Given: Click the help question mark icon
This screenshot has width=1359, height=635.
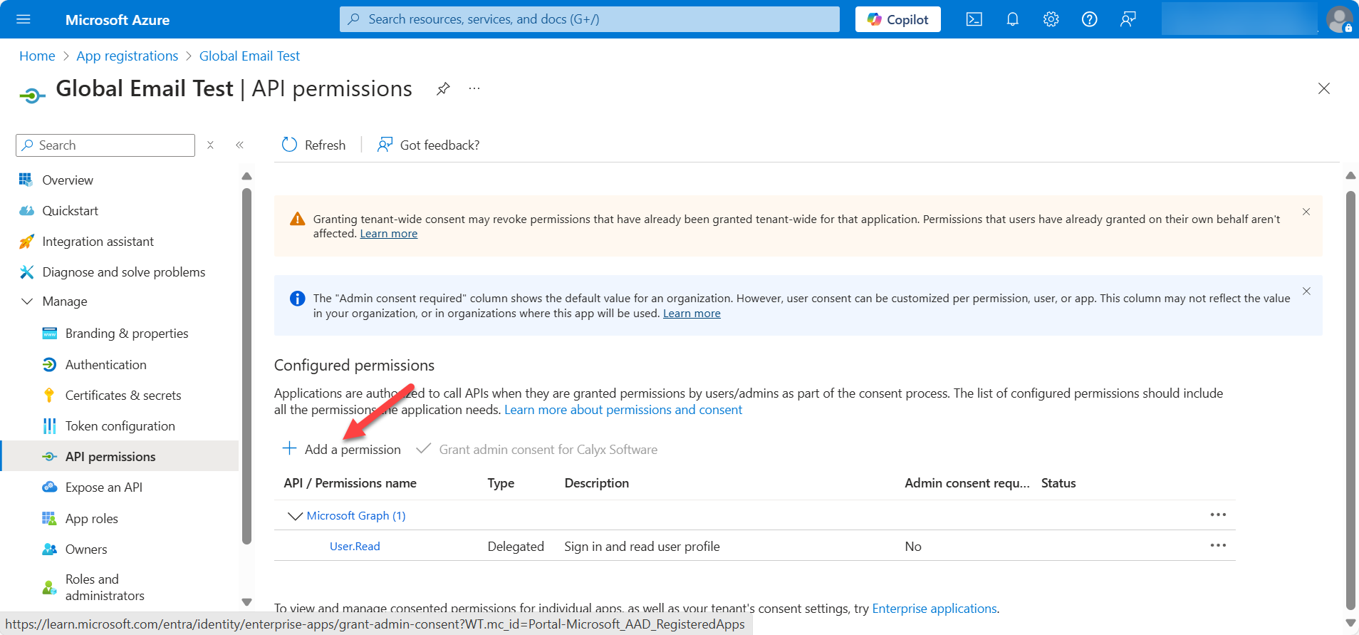Looking at the screenshot, I should click(1089, 19).
